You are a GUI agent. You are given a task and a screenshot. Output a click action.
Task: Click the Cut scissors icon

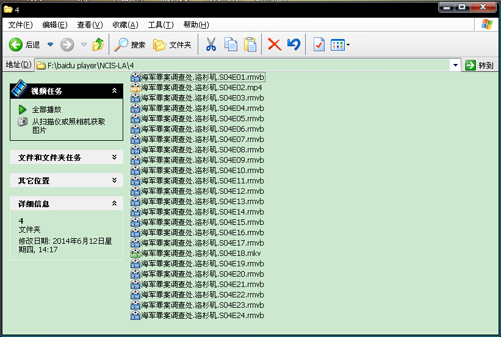211,44
